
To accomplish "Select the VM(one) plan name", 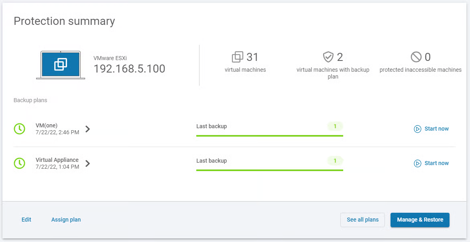I will pyautogui.click(x=47, y=125).
